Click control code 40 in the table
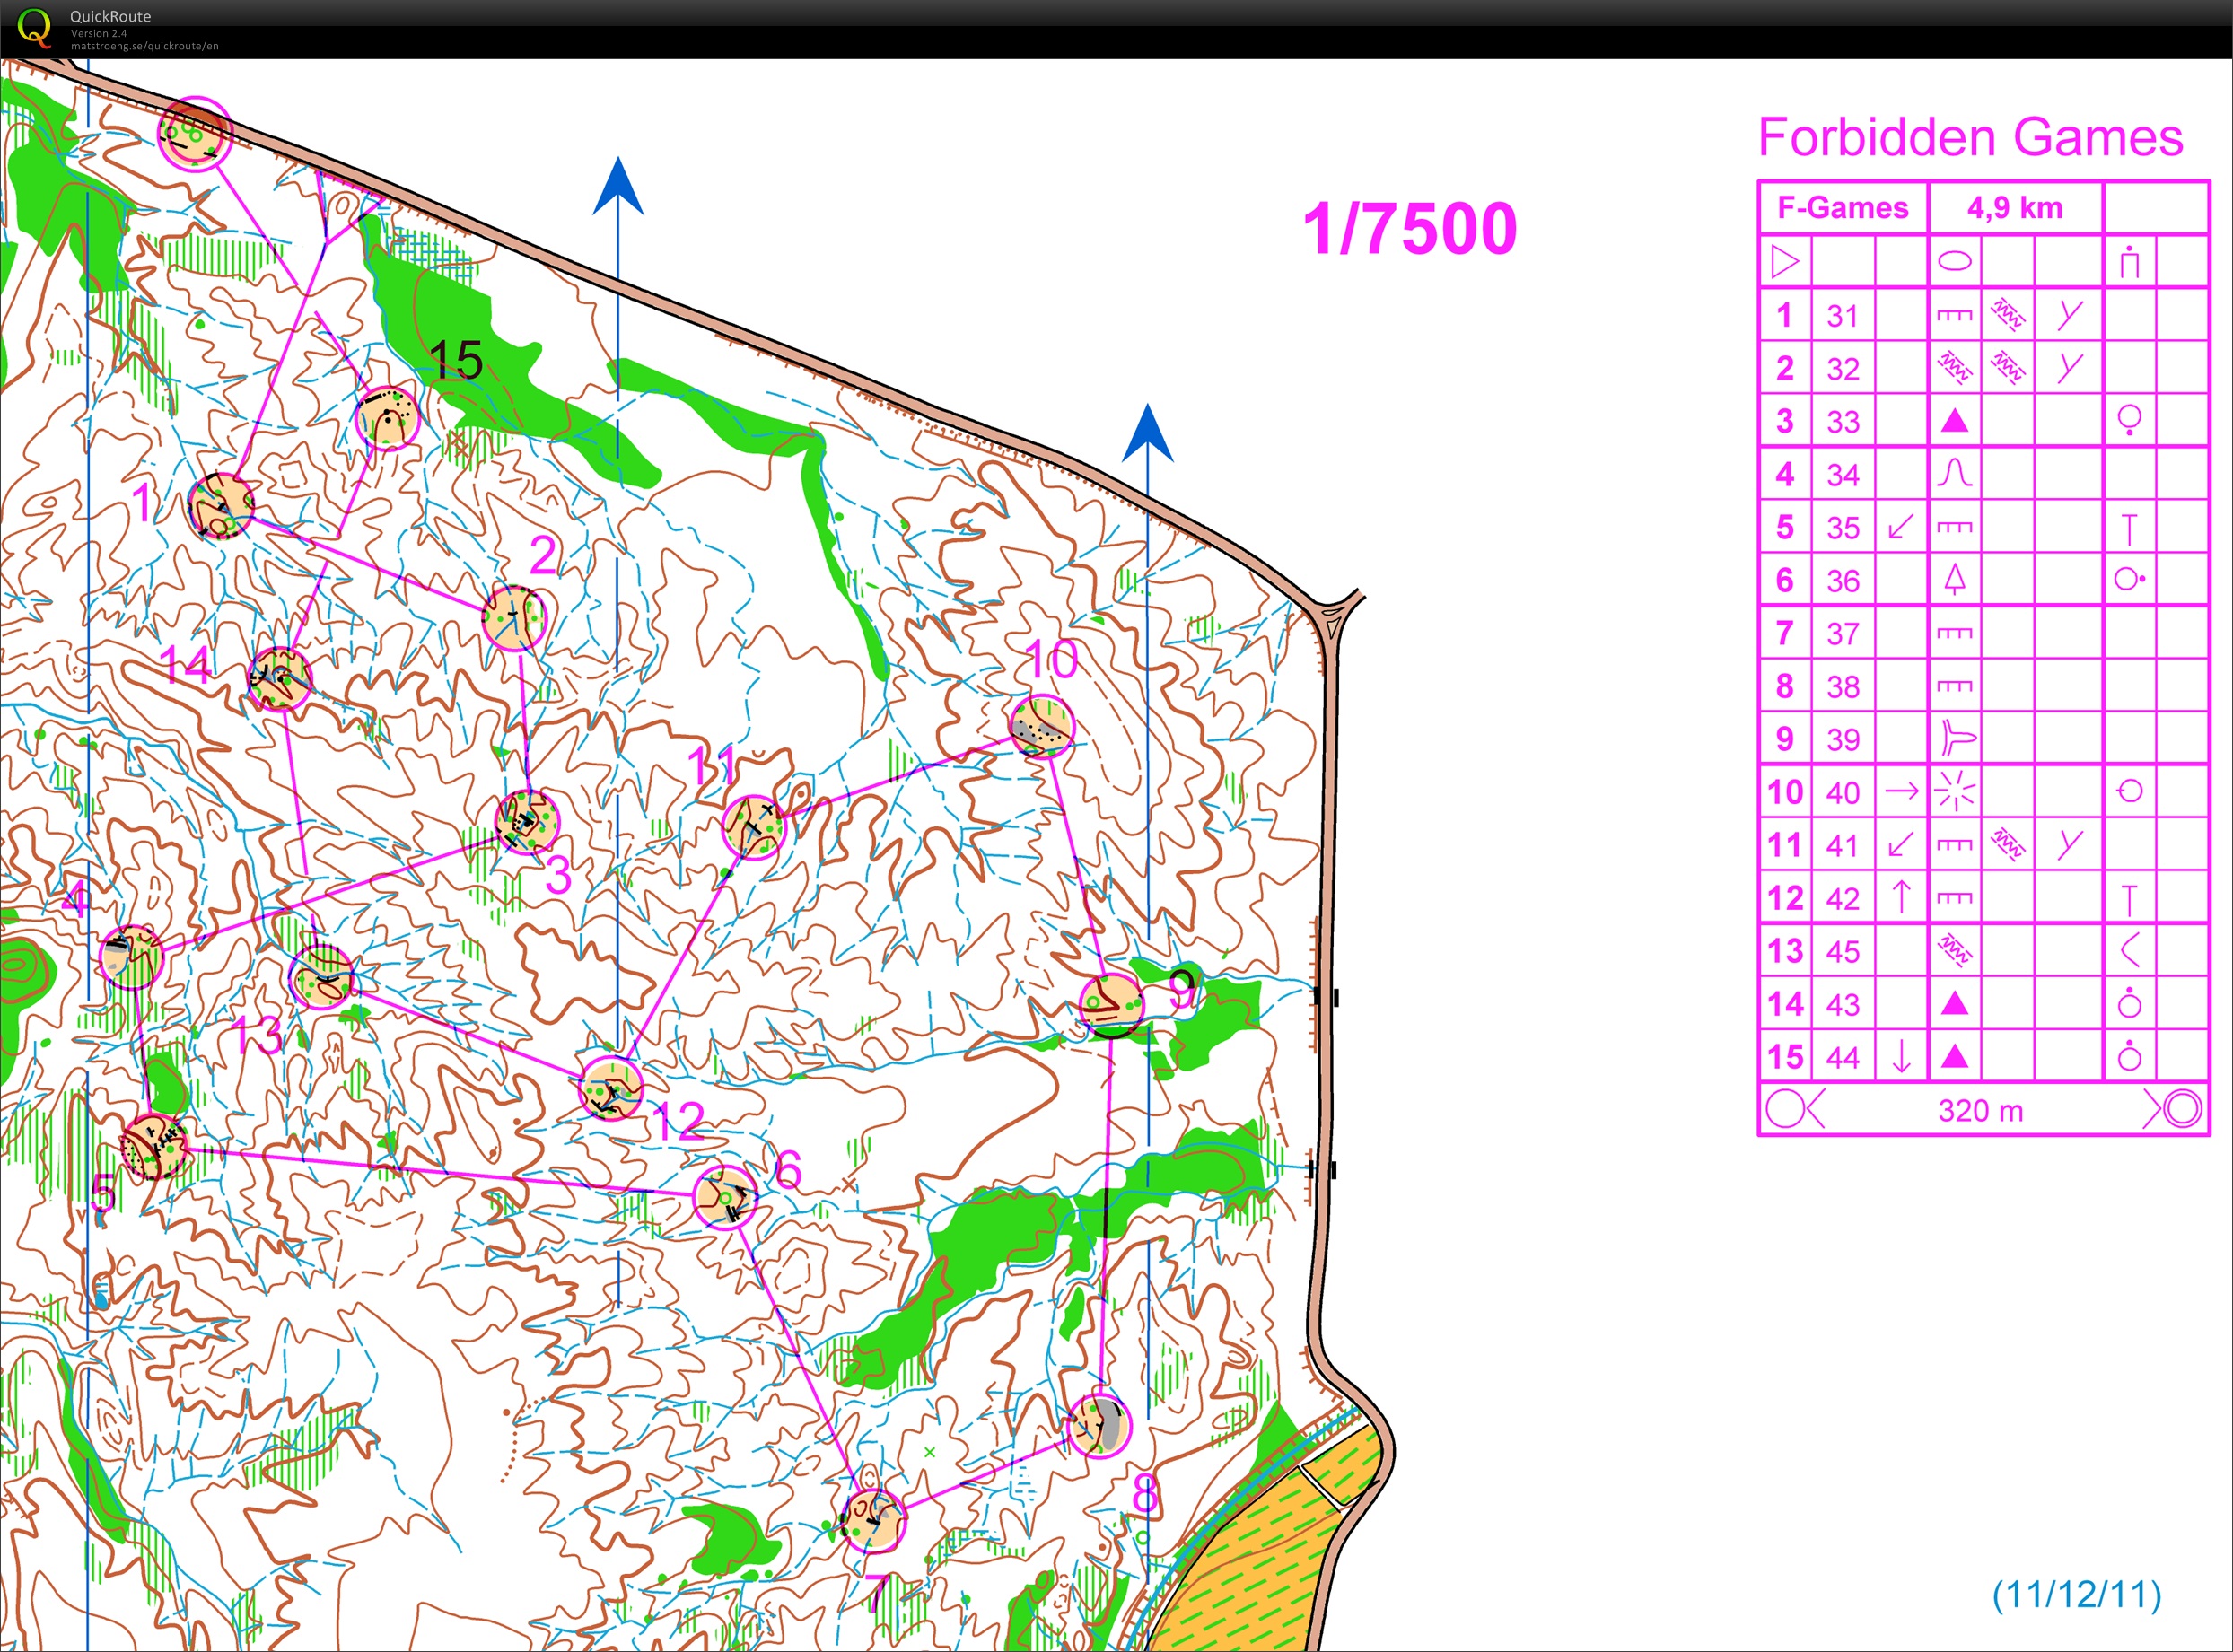 coord(1842,792)
